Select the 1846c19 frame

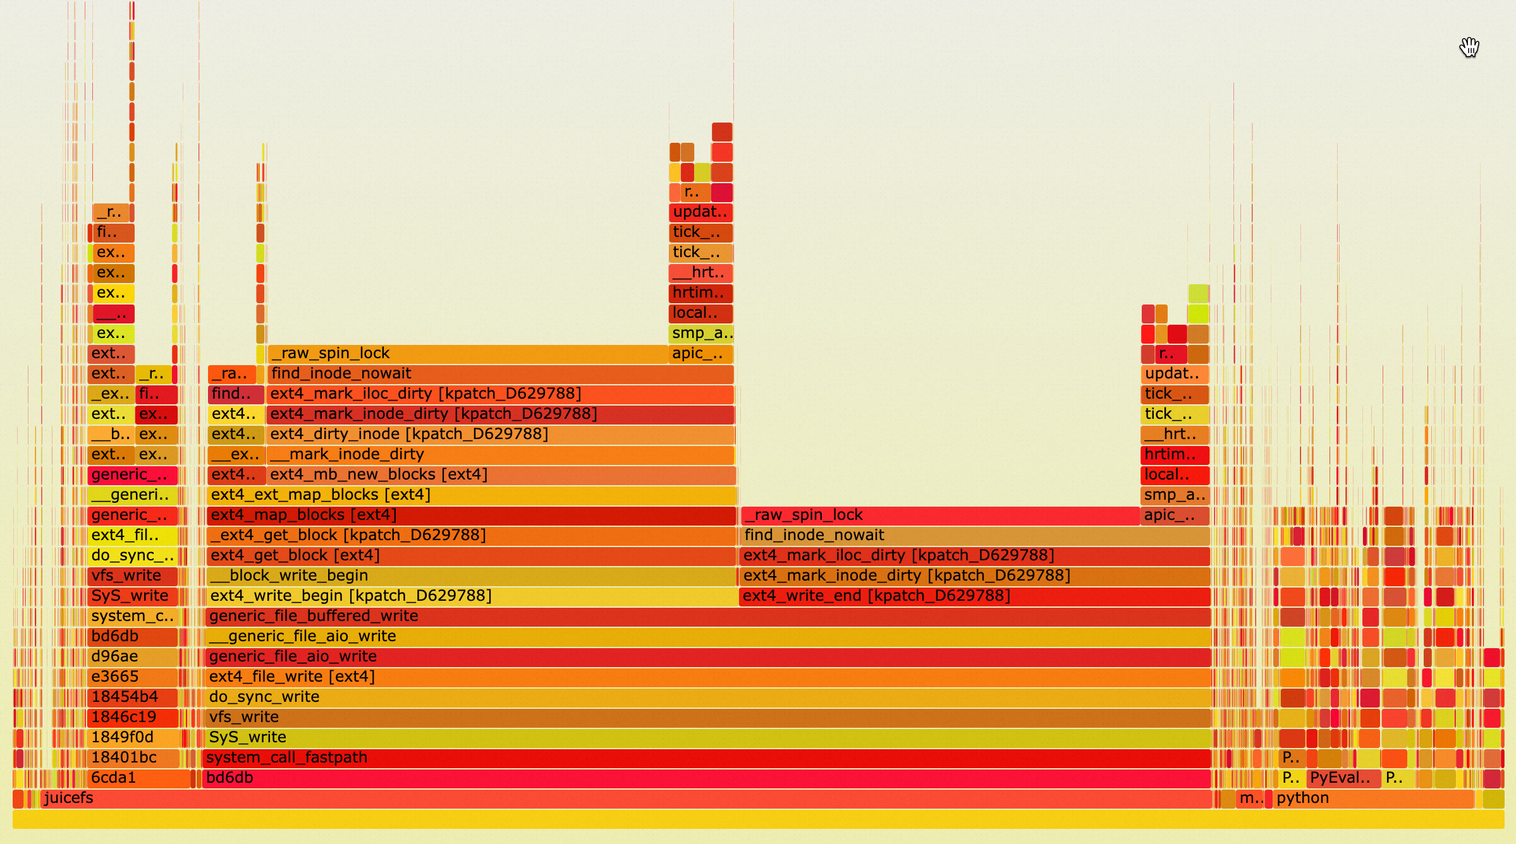point(133,718)
